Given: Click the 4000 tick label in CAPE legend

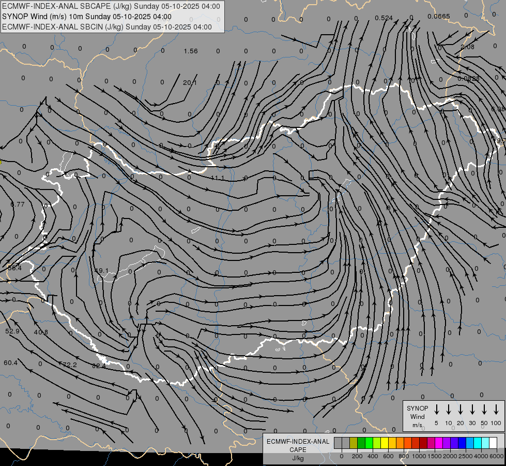Looking at the screenshot, I should coord(481,456).
